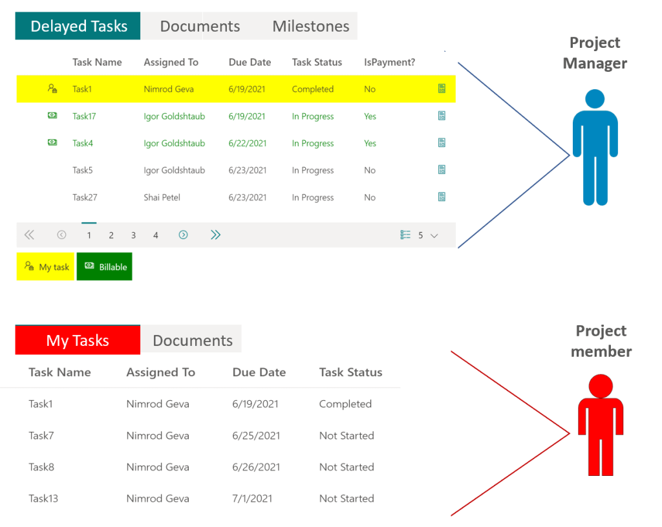
Task: Toggle the green Billable filter legend
Action: click(104, 266)
